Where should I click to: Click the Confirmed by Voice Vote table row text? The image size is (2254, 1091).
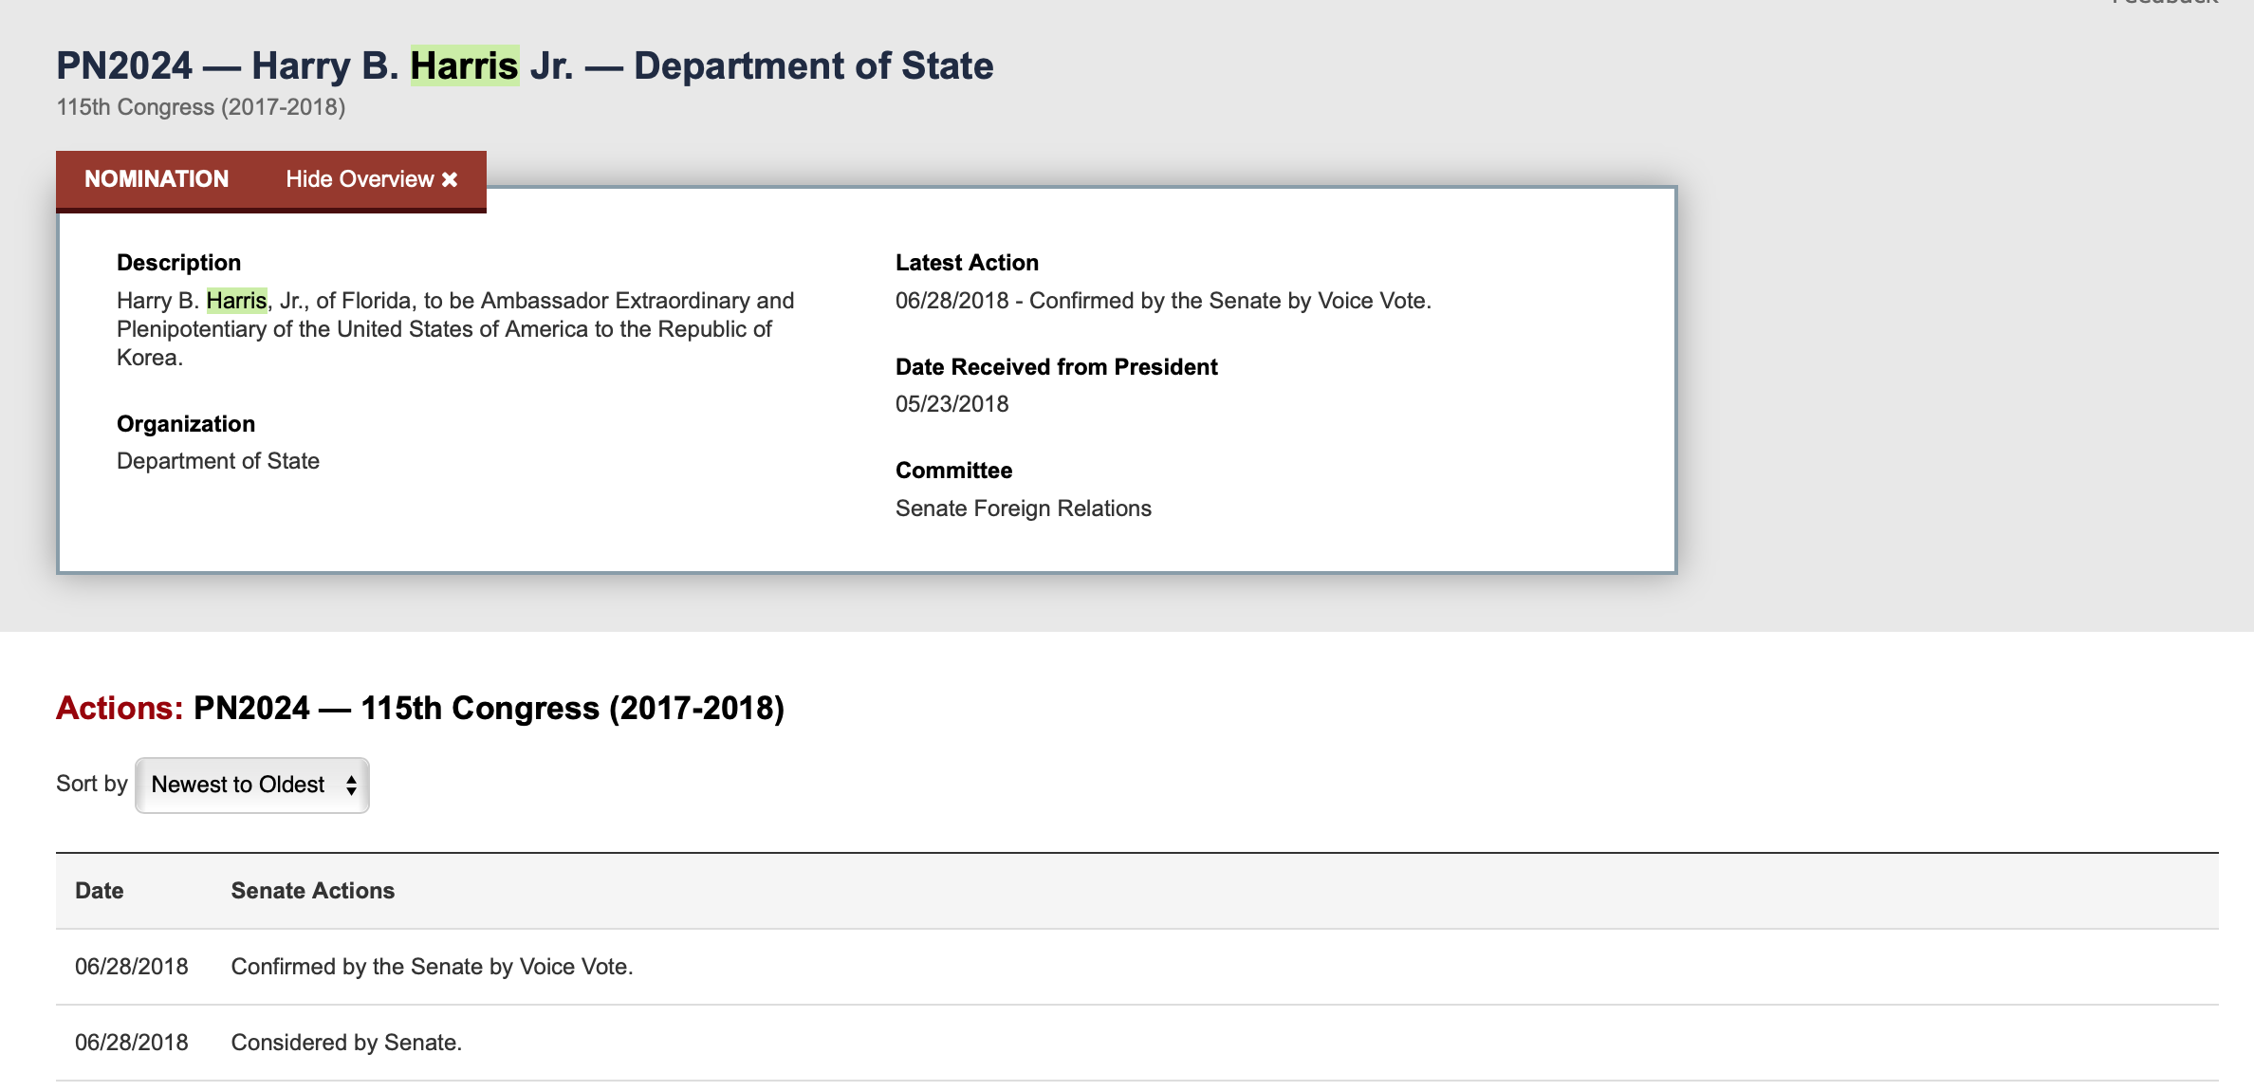coord(432,967)
